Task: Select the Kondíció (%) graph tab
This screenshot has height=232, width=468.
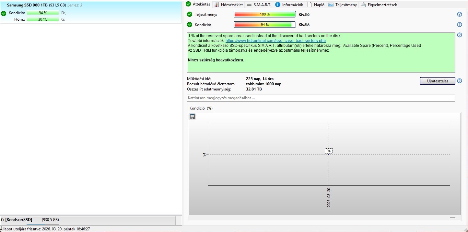Action: pos(201,108)
